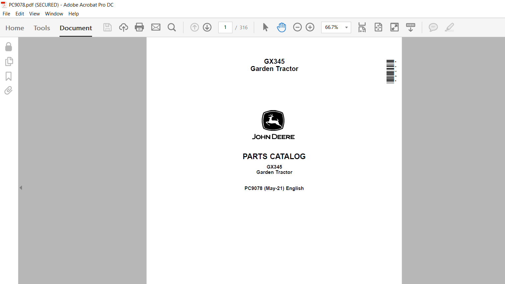Screen dimensions: 505x284
Task: Add a sticky note comment
Action: [433, 27]
